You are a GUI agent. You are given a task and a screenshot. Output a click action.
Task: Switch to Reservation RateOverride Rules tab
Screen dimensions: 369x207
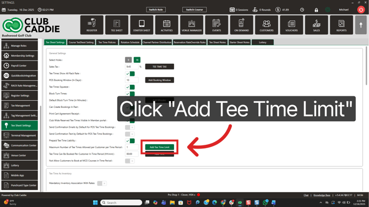(x=189, y=42)
